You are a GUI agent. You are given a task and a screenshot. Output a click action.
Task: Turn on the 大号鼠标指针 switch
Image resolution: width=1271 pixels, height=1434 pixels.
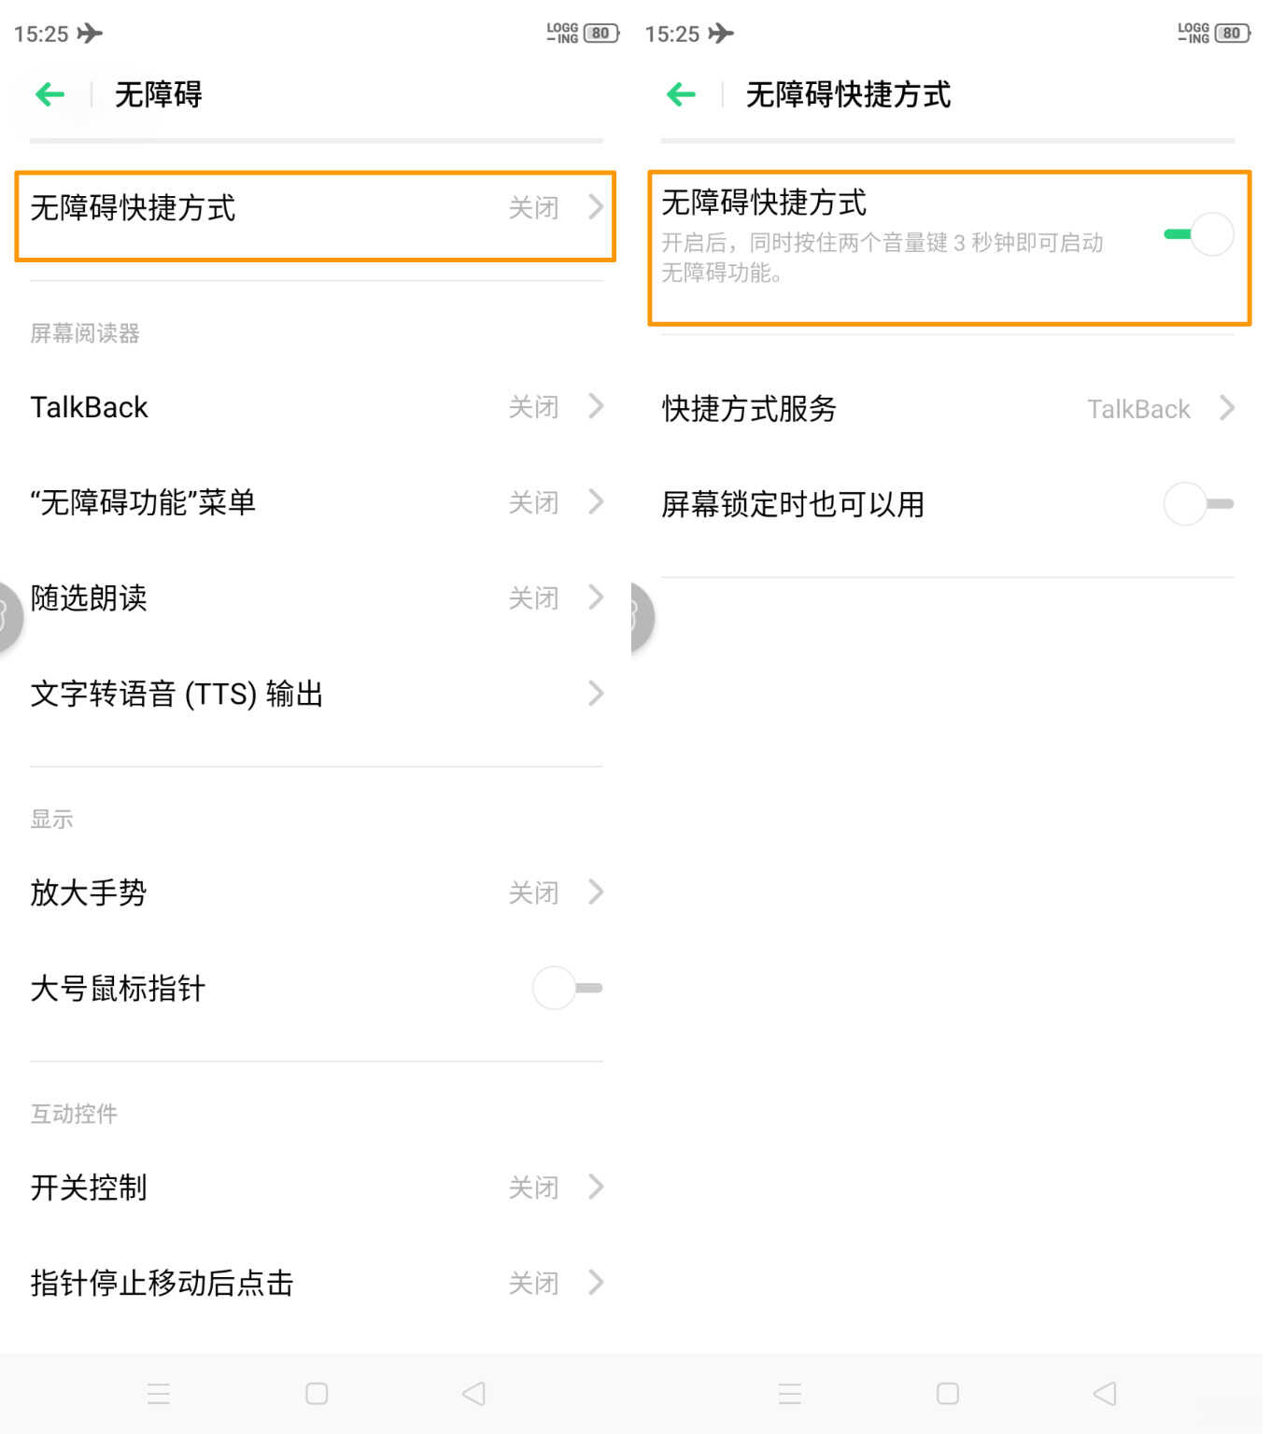pyautogui.click(x=568, y=988)
